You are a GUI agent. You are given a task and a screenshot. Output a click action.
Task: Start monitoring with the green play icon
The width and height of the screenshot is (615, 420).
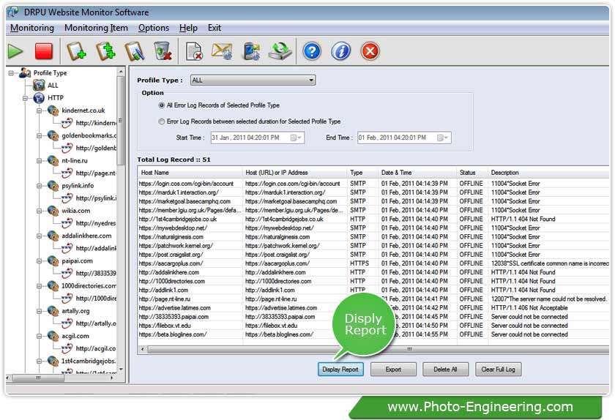[x=15, y=51]
